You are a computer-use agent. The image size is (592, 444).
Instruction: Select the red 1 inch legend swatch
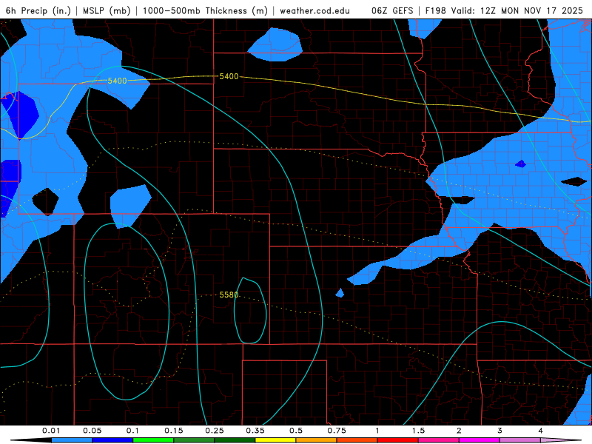click(398, 440)
